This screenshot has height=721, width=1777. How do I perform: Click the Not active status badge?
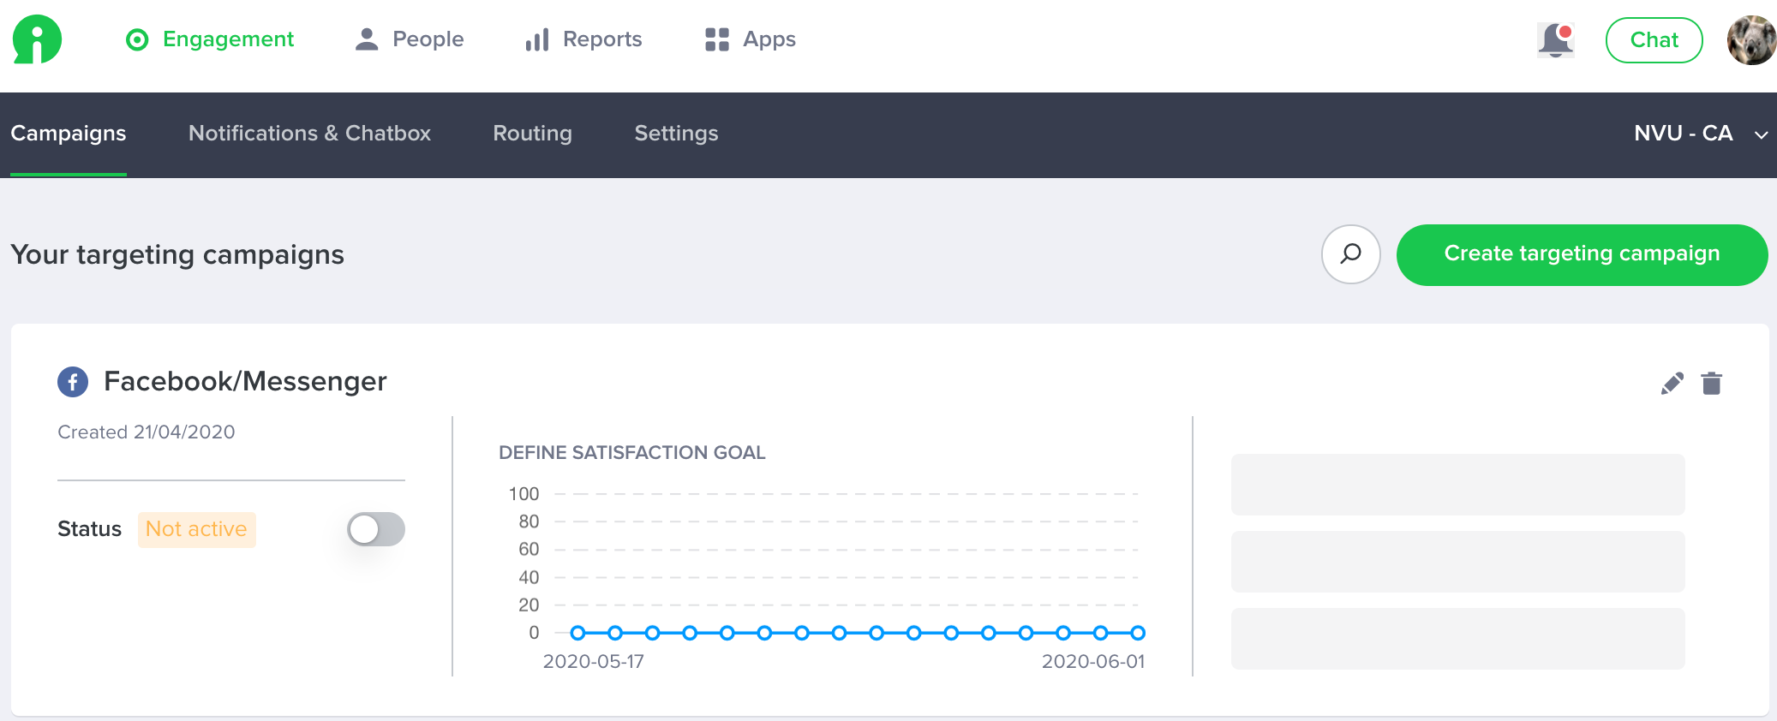click(x=196, y=529)
